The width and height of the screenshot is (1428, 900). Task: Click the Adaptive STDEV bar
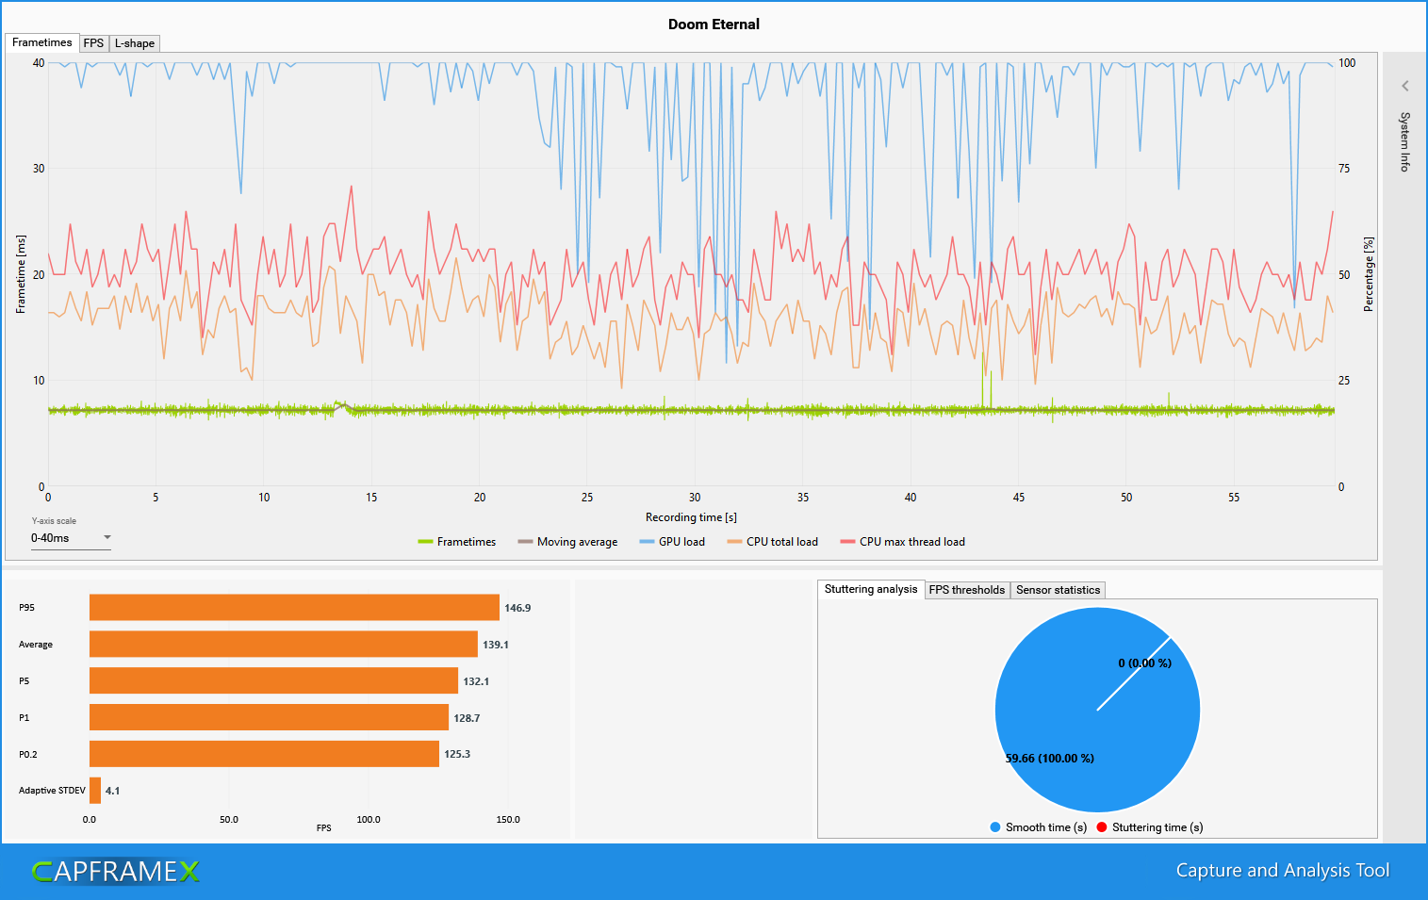coord(95,791)
